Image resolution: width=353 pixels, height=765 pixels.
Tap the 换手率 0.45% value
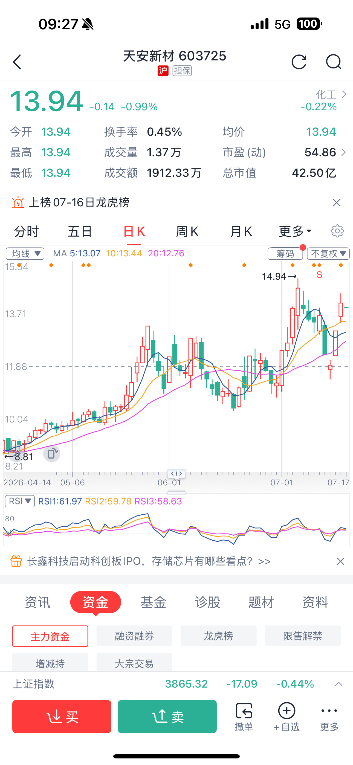(164, 132)
